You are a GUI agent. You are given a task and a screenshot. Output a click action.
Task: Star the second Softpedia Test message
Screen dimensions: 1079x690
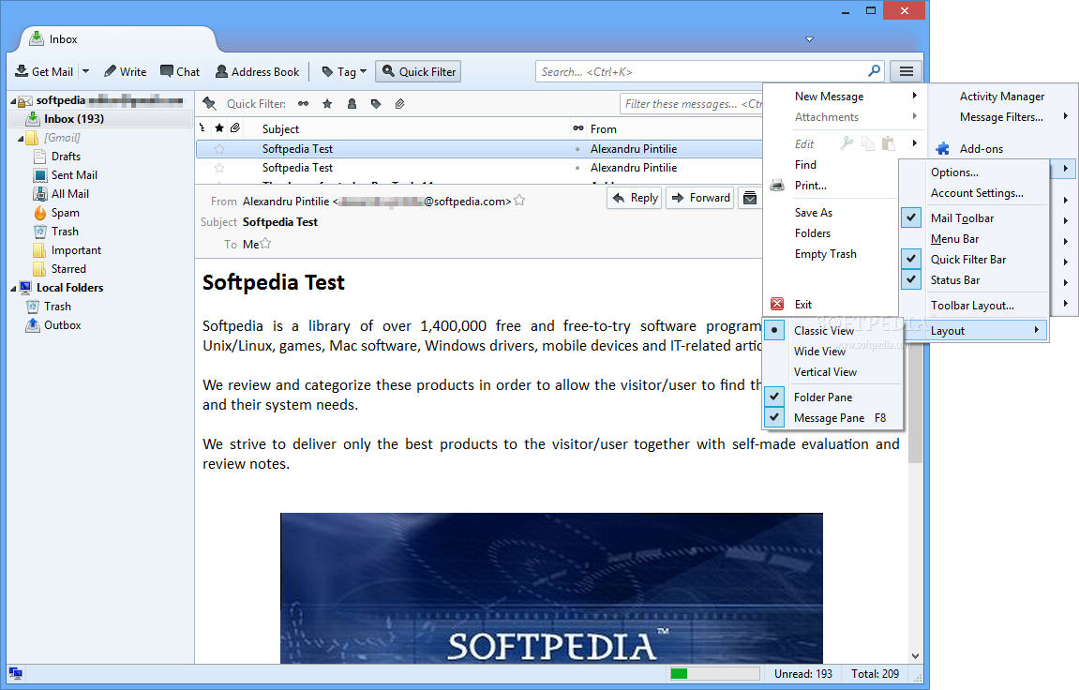click(x=218, y=168)
